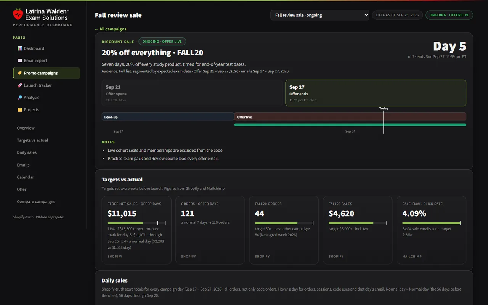The width and height of the screenshot is (488, 305).
Task: Click the header Ongoing Offer Live badge
Action: click(x=449, y=15)
